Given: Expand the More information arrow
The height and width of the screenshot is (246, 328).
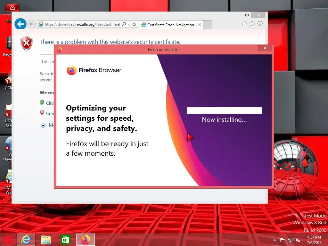Looking at the screenshot, I should coord(43,126).
